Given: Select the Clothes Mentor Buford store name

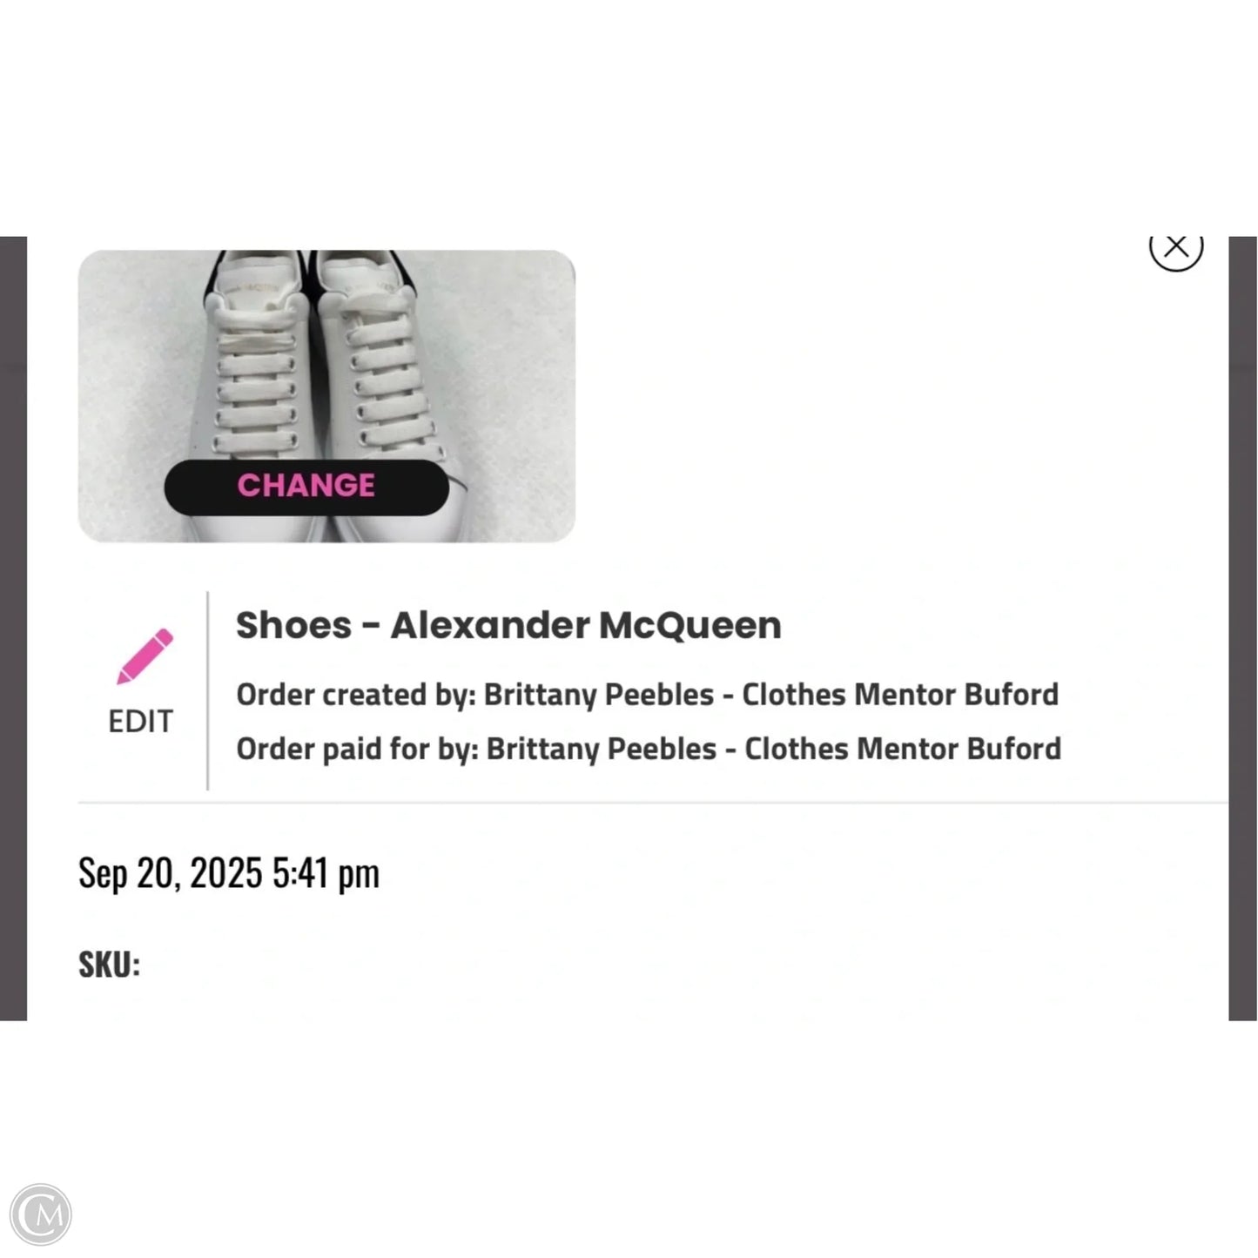Looking at the screenshot, I should 899,694.
